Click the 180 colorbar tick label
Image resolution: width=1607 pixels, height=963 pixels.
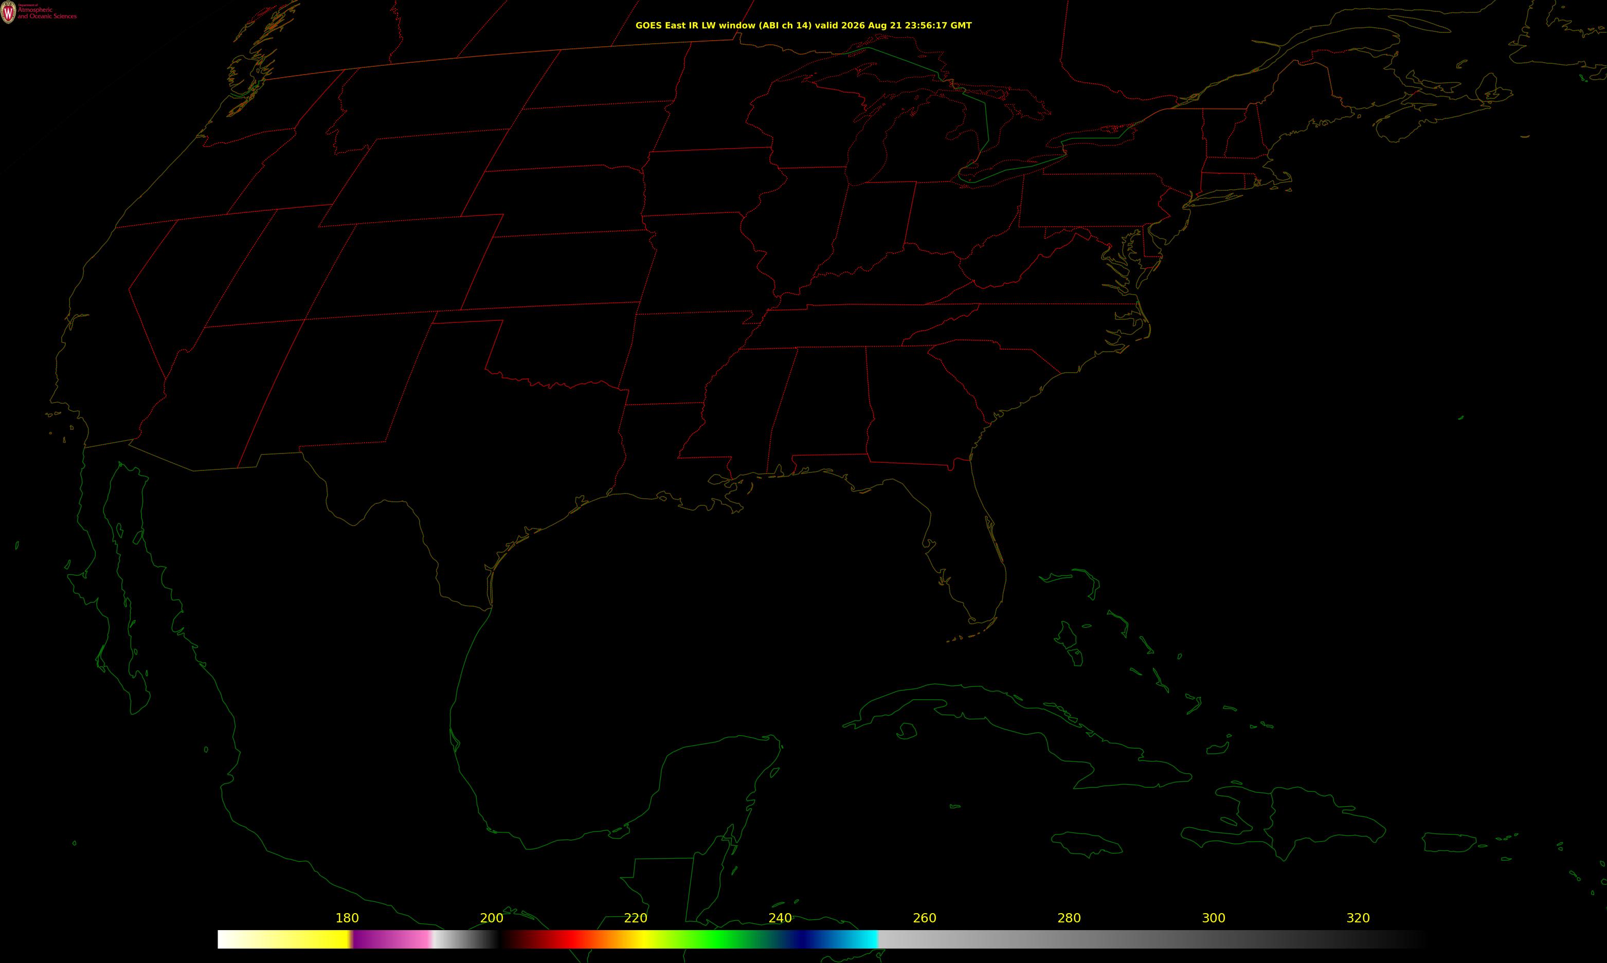tap(347, 918)
